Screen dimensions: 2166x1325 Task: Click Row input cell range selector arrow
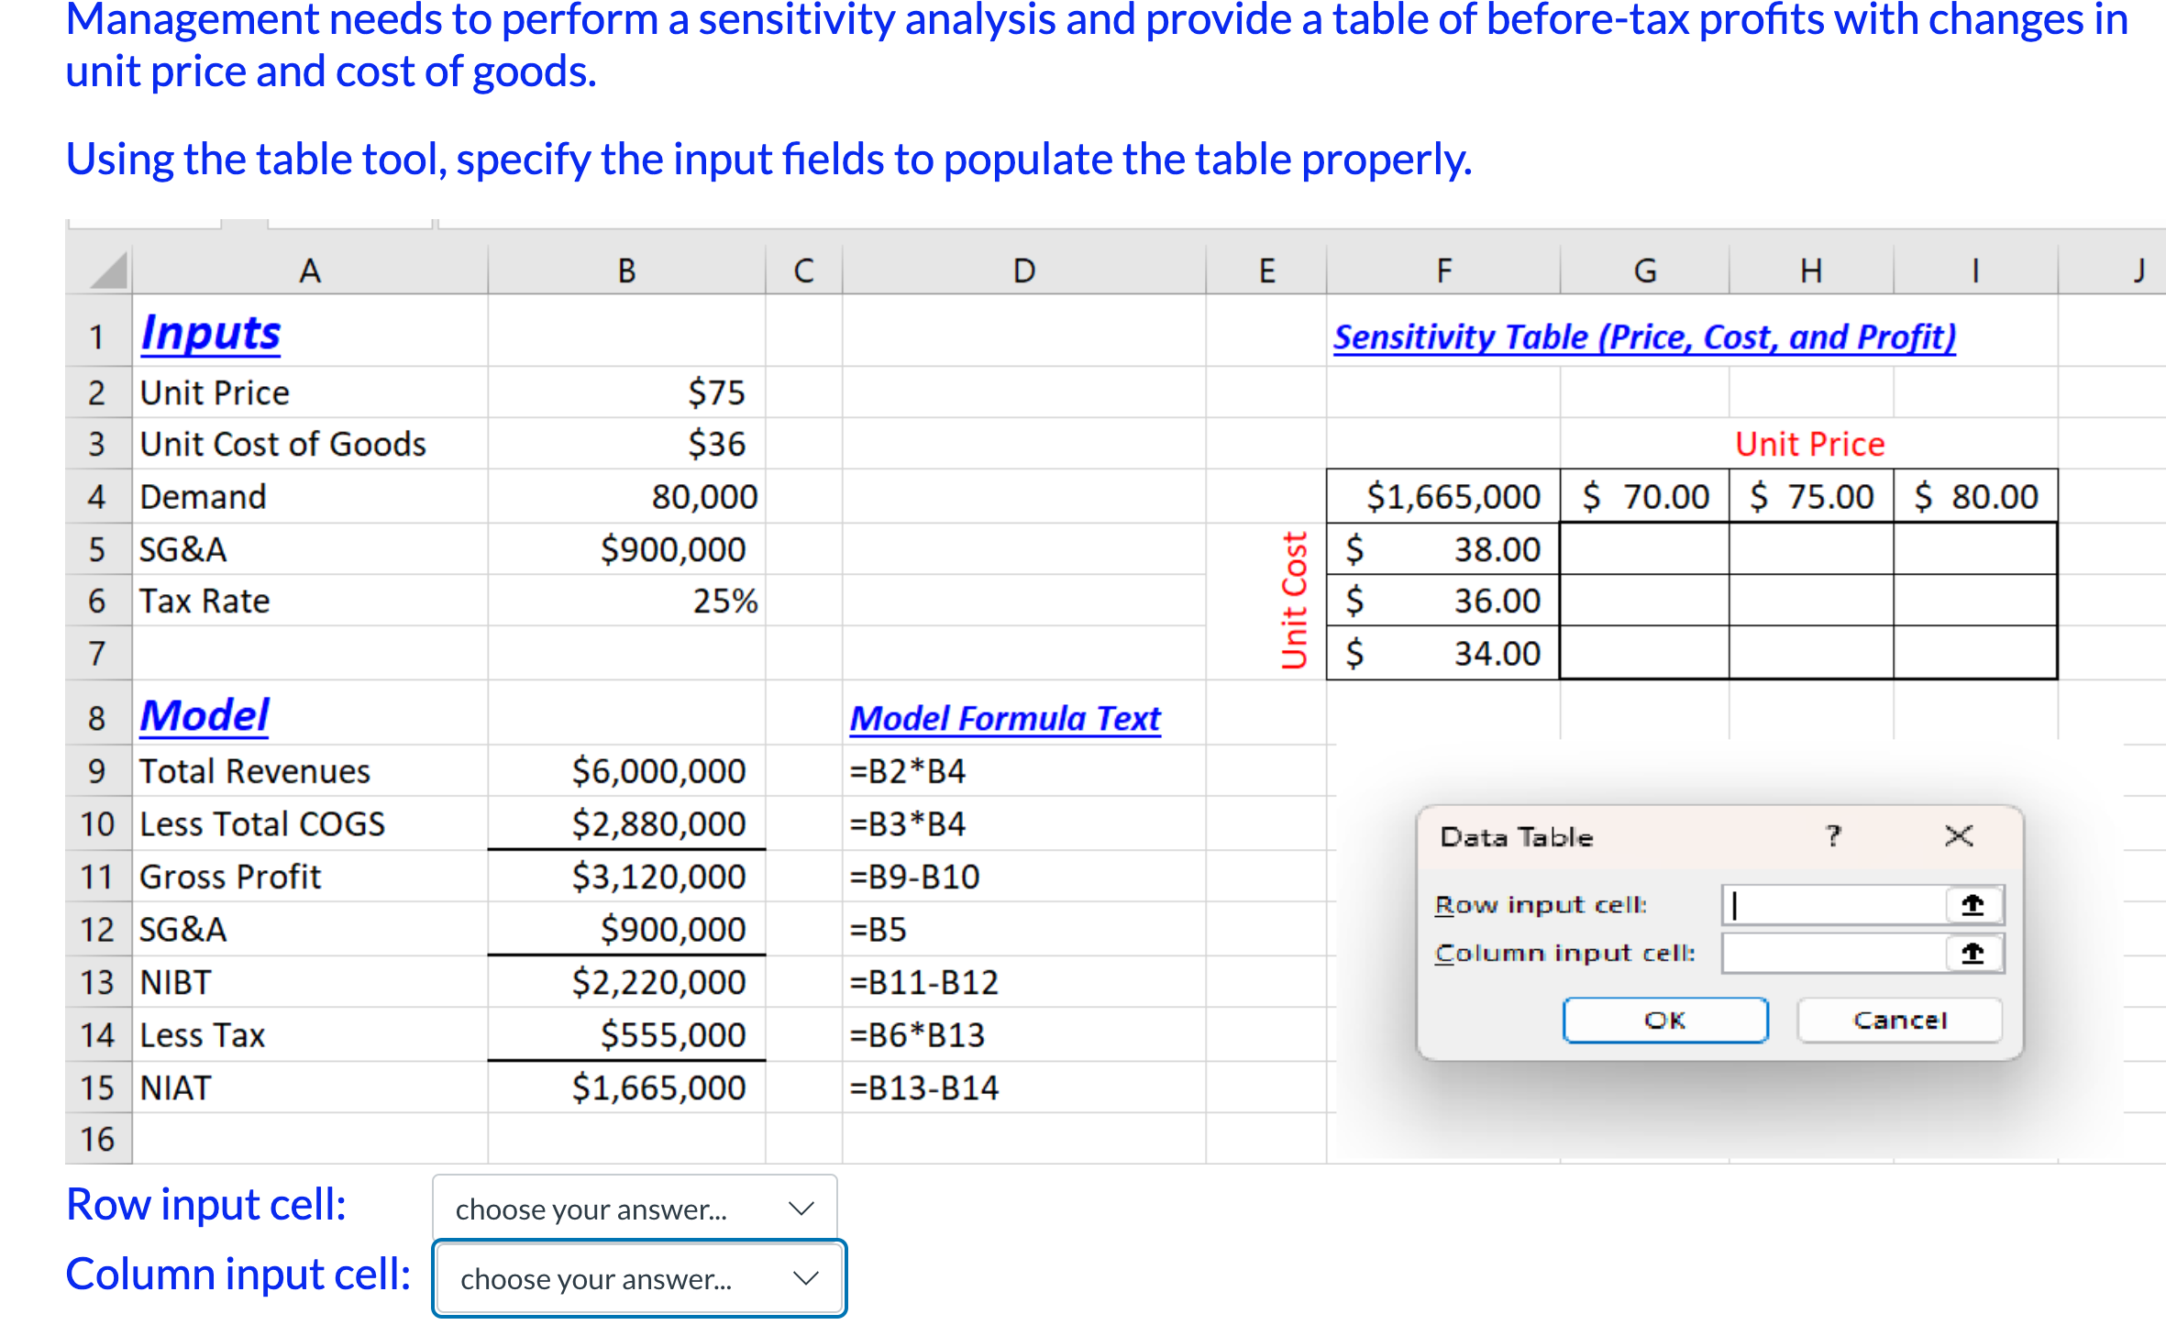[x=1972, y=905]
